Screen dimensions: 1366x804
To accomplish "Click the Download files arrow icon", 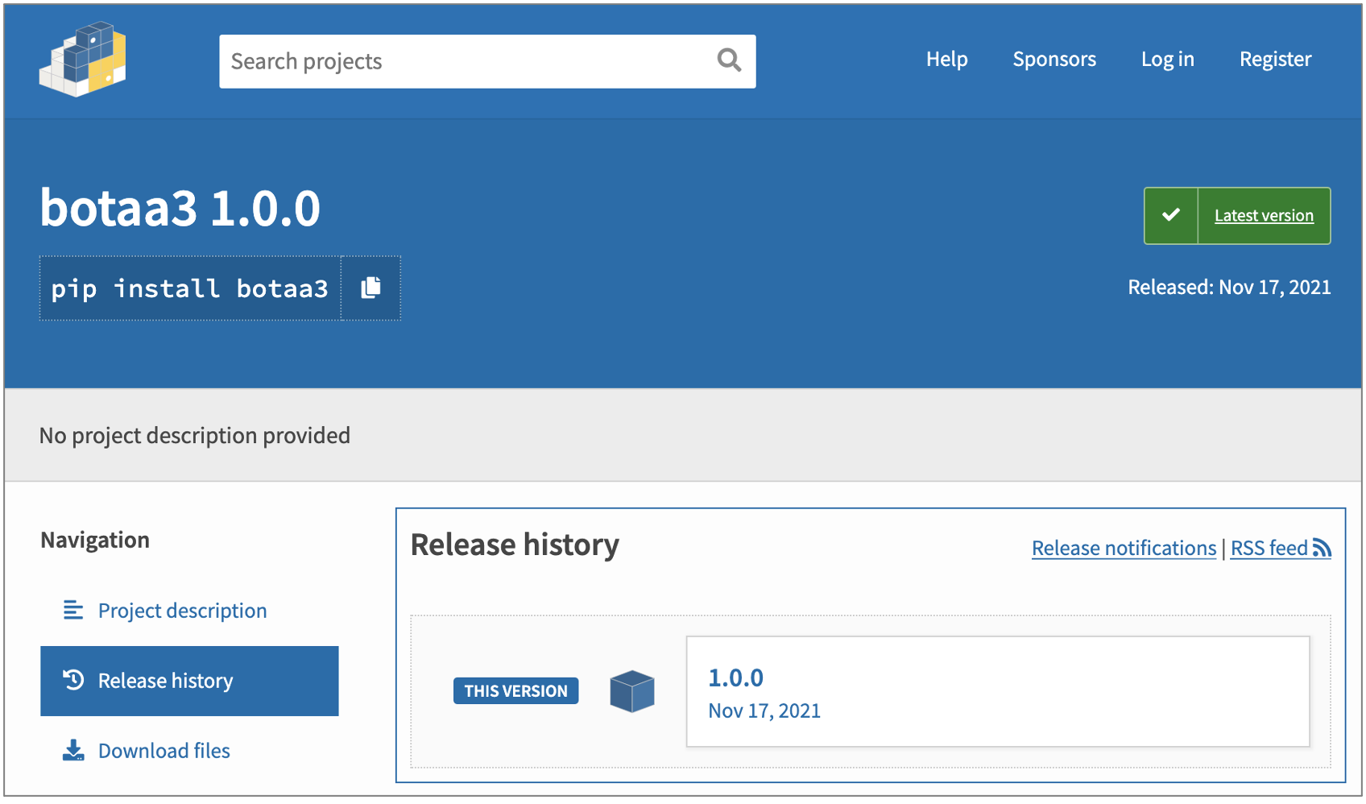I will click(73, 751).
